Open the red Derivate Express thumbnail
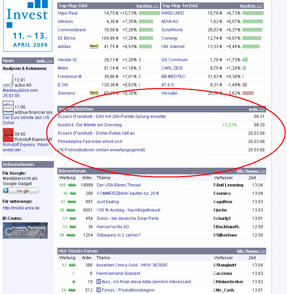287x294 pixels. (x=8, y=135)
